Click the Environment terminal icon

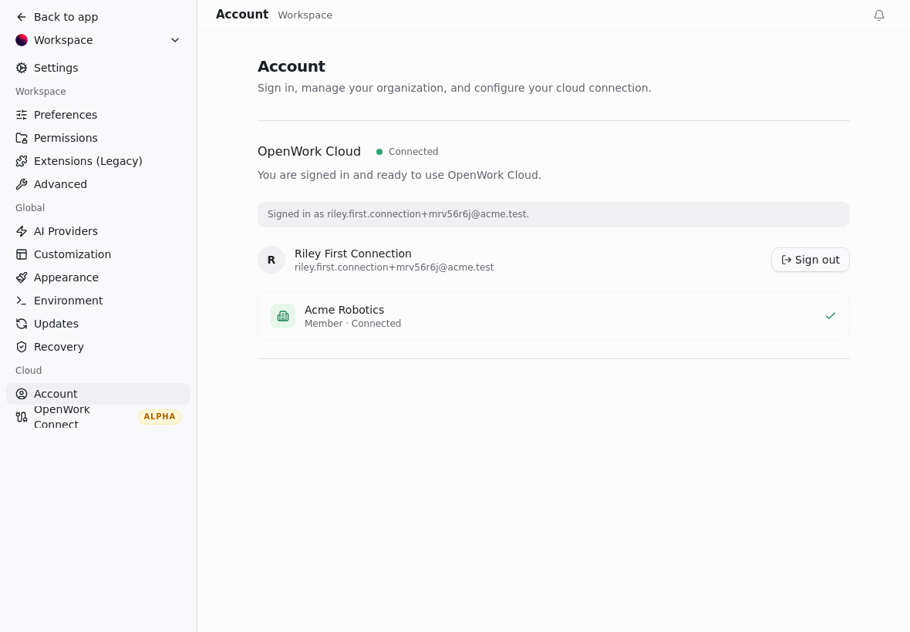(x=22, y=301)
